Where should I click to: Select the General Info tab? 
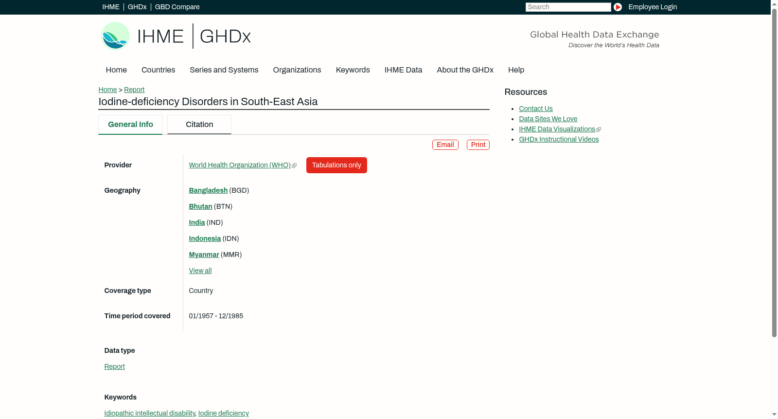[130, 125]
